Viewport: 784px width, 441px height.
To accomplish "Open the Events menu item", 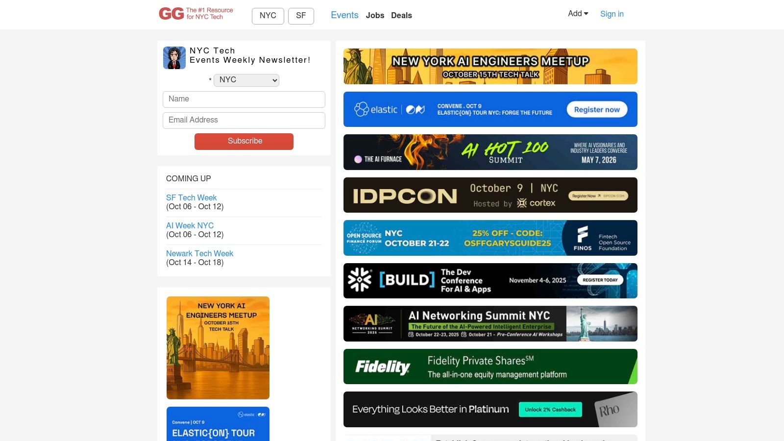I will (x=344, y=15).
